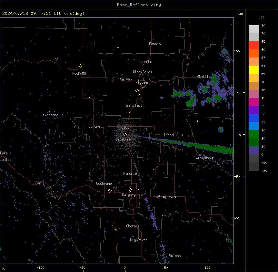Click the Stettler city label
This screenshot has height=272, width=278.
(x=204, y=77)
